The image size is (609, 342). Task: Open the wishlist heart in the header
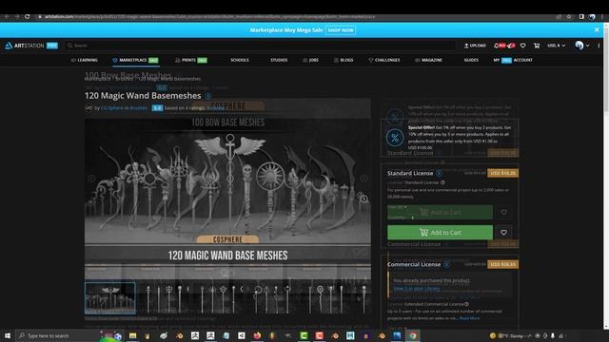pyautogui.click(x=522, y=46)
